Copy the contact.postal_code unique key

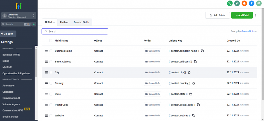(x=198, y=105)
